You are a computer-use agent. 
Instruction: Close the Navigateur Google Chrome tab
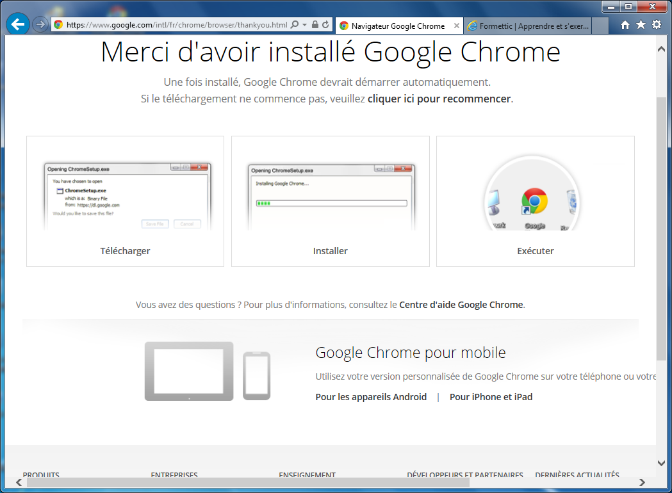point(456,26)
